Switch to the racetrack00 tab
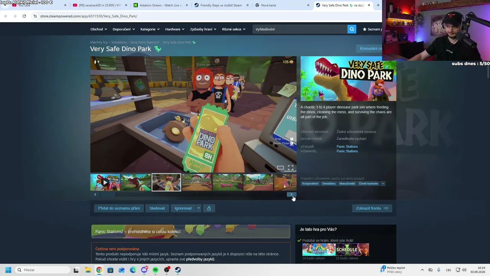This screenshot has height=276, width=490. pyautogui.click(x=100, y=5)
